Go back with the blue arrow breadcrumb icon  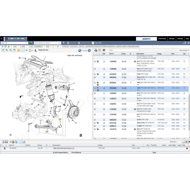[x=2, y=46]
